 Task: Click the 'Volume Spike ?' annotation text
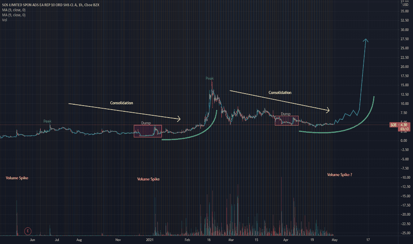tap(339, 175)
